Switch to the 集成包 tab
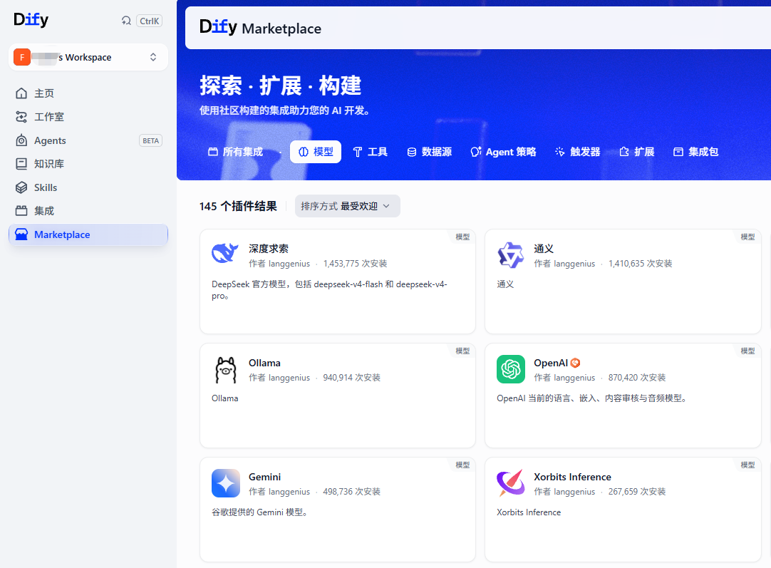This screenshot has width=771, height=568. coord(695,152)
